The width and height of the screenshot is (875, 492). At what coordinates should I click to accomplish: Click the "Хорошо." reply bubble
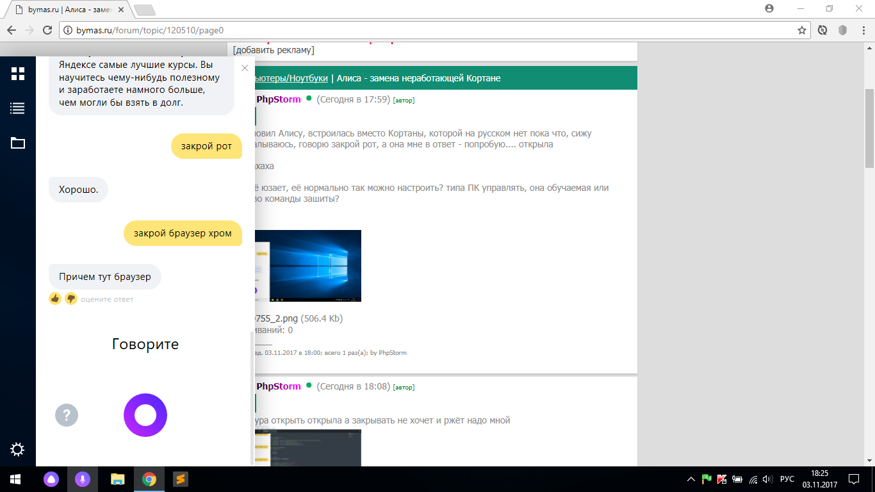(x=78, y=190)
